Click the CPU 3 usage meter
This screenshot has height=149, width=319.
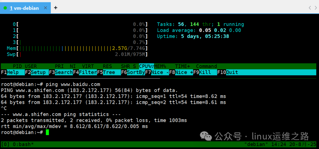(80, 42)
